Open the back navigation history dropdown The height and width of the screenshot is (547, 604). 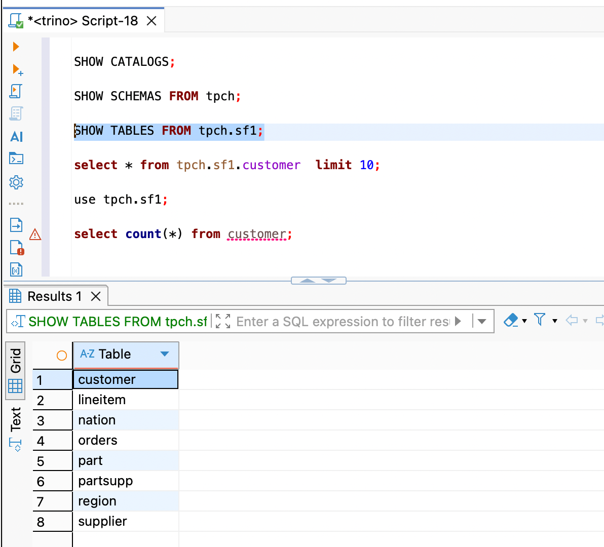coord(585,321)
